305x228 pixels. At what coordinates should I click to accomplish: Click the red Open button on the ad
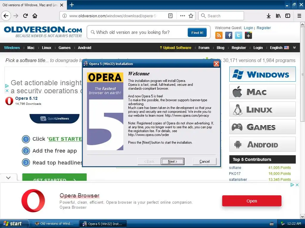[x=252, y=201]
